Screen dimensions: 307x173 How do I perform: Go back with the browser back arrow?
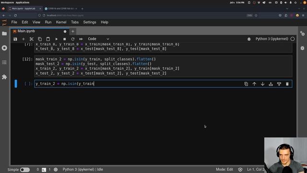4,15
